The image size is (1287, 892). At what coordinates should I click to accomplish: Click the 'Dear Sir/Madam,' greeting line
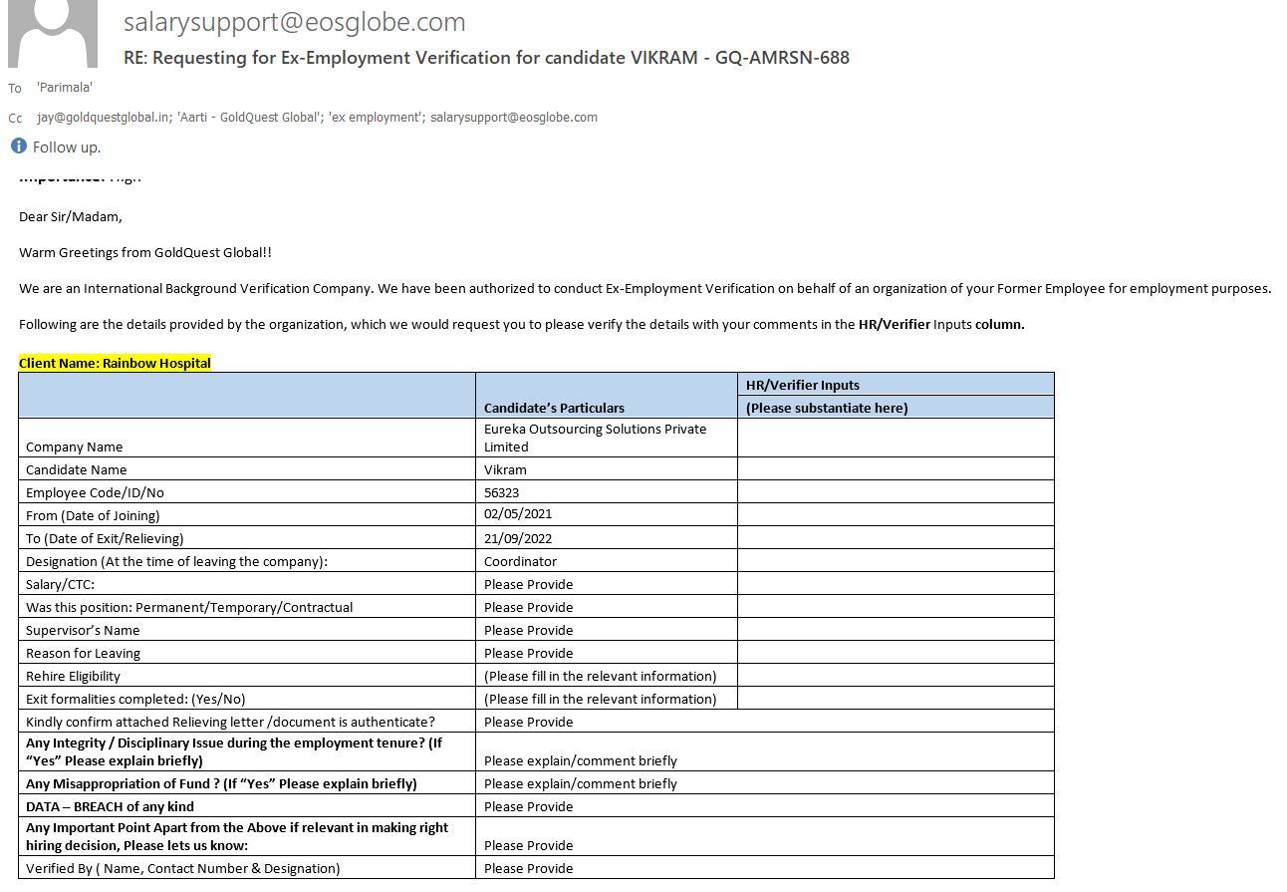pyautogui.click(x=71, y=216)
